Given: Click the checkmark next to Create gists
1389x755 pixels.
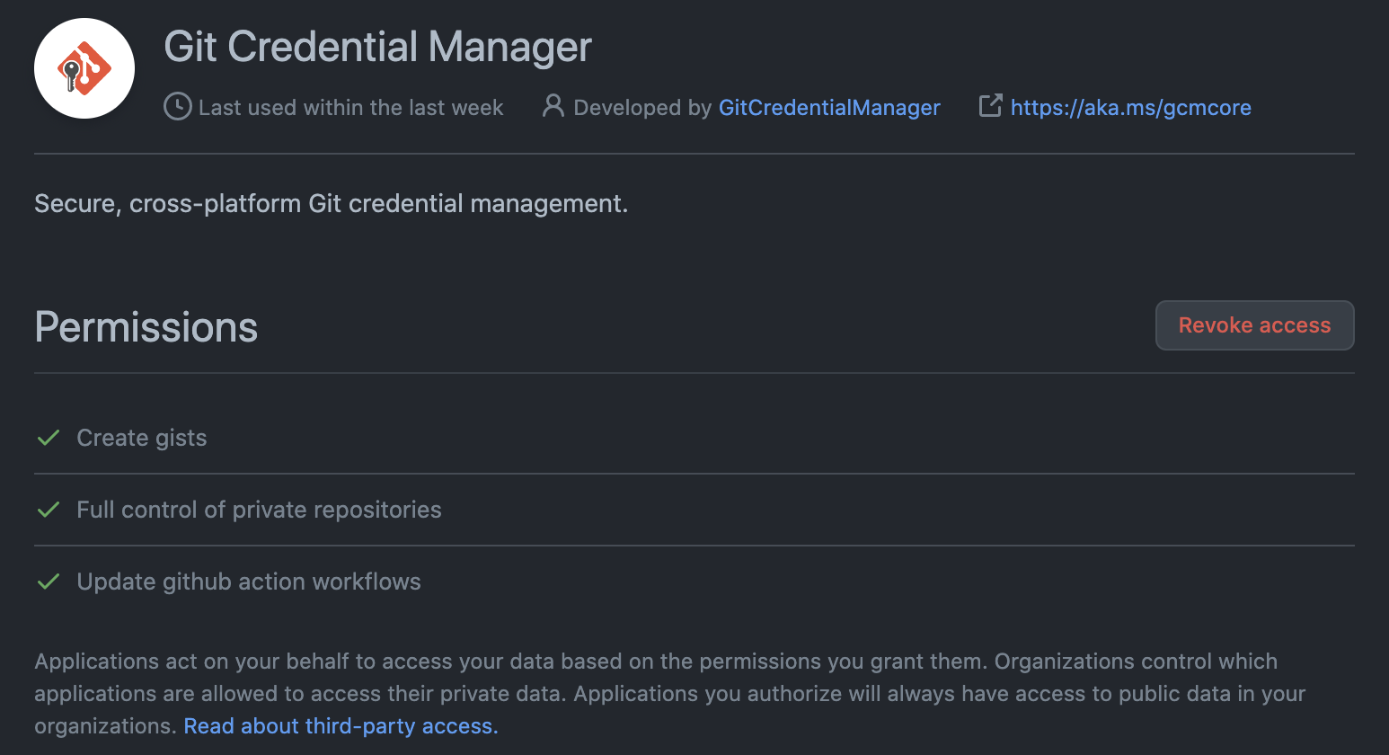Looking at the screenshot, I should [49, 438].
